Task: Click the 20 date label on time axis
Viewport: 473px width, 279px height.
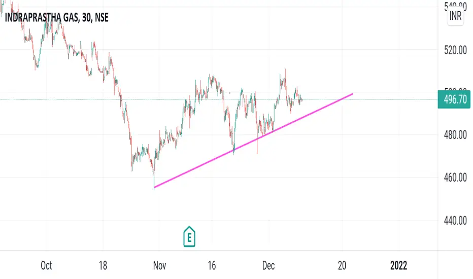Action: [342, 265]
